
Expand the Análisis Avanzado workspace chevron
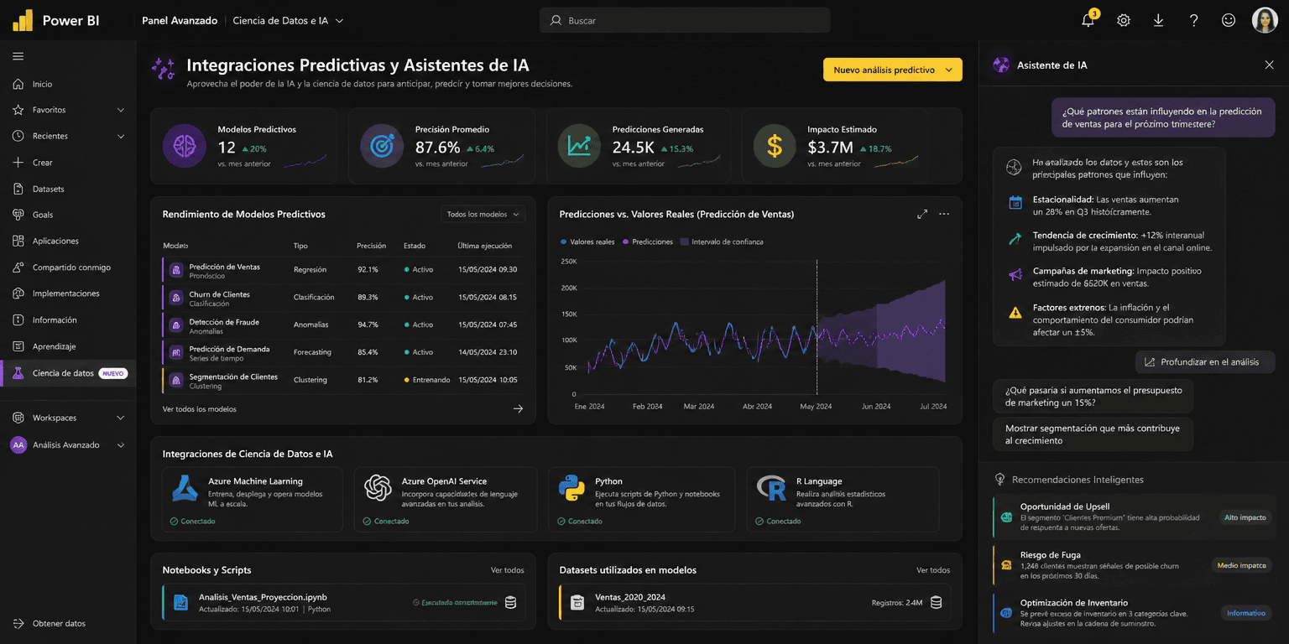tap(121, 445)
